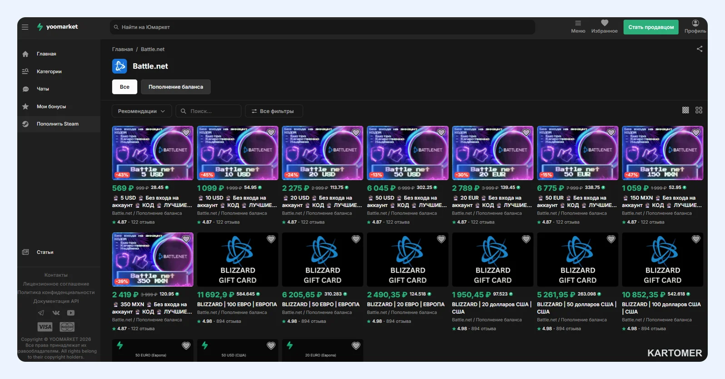Screen dimensions: 725x379
Task: Open the Telegram icon in sidebar footer
Action: 41,313
